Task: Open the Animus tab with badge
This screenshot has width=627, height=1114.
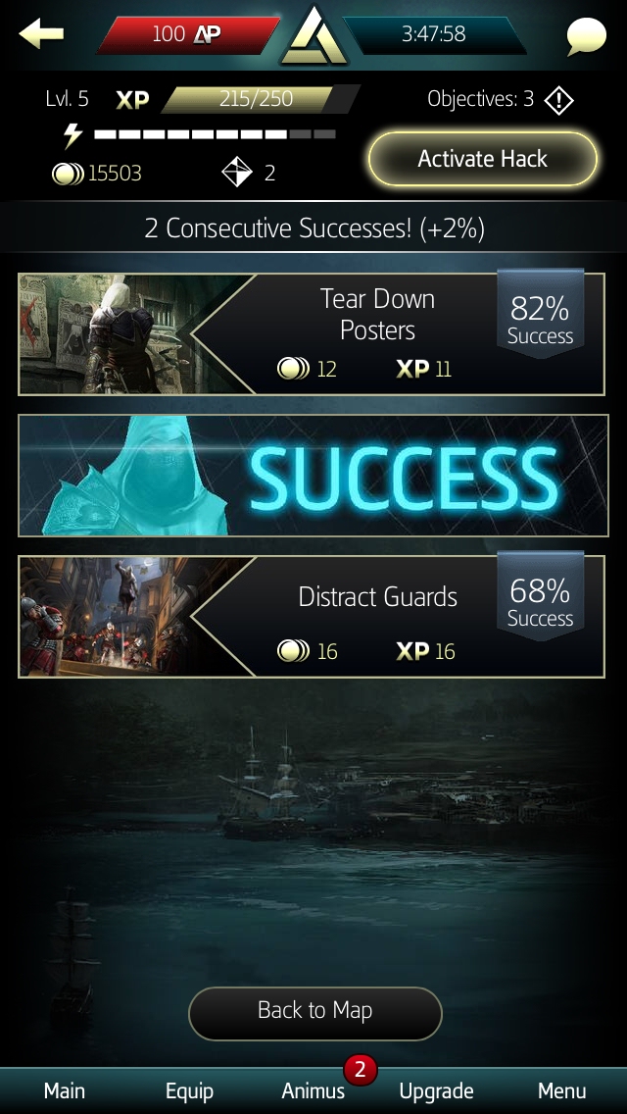Action: [313, 1090]
